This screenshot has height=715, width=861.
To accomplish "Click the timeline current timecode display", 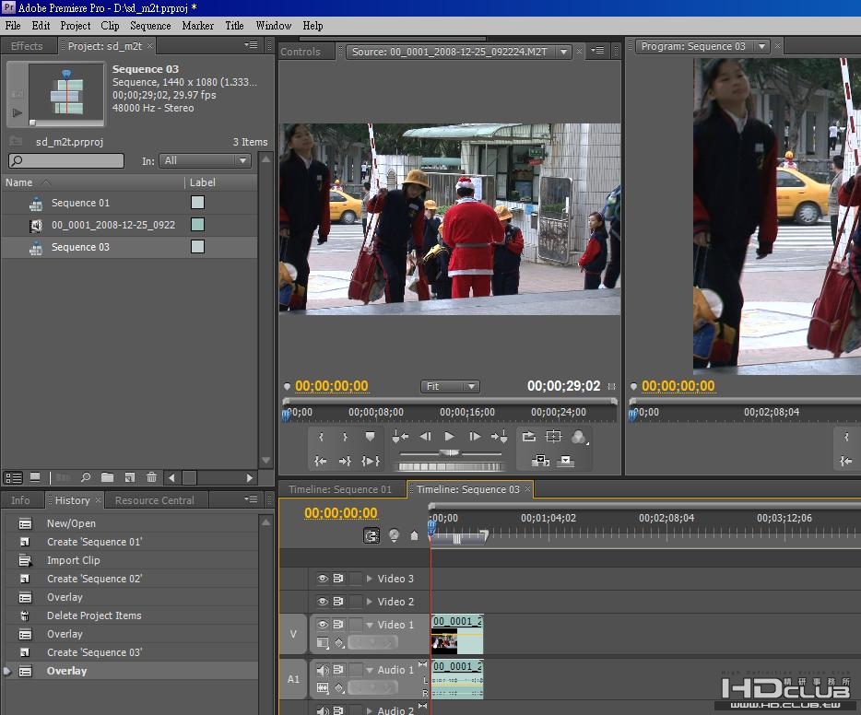I will (341, 513).
